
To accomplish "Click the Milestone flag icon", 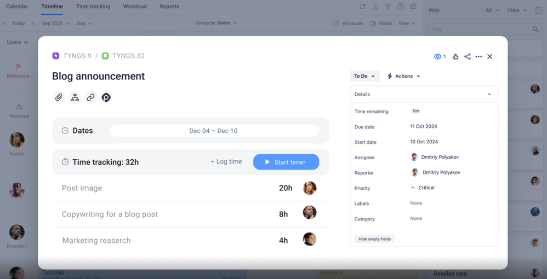I will click(x=18, y=67).
